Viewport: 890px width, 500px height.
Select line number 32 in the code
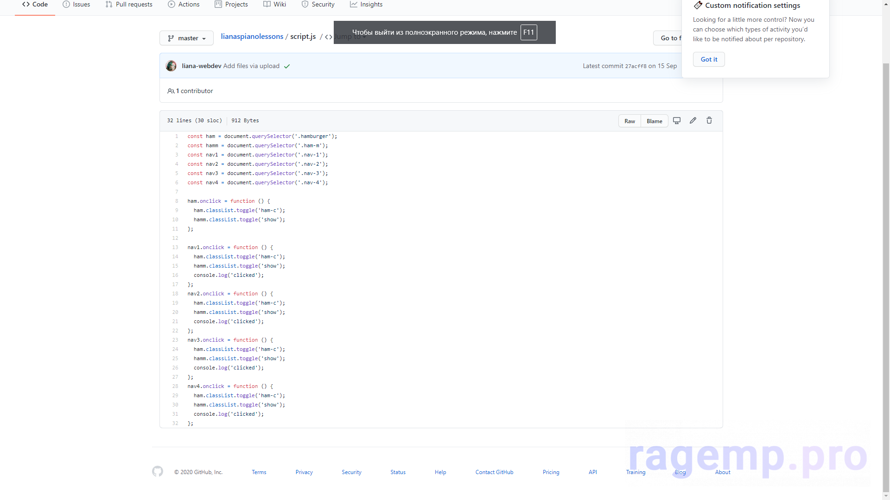(x=175, y=423)
